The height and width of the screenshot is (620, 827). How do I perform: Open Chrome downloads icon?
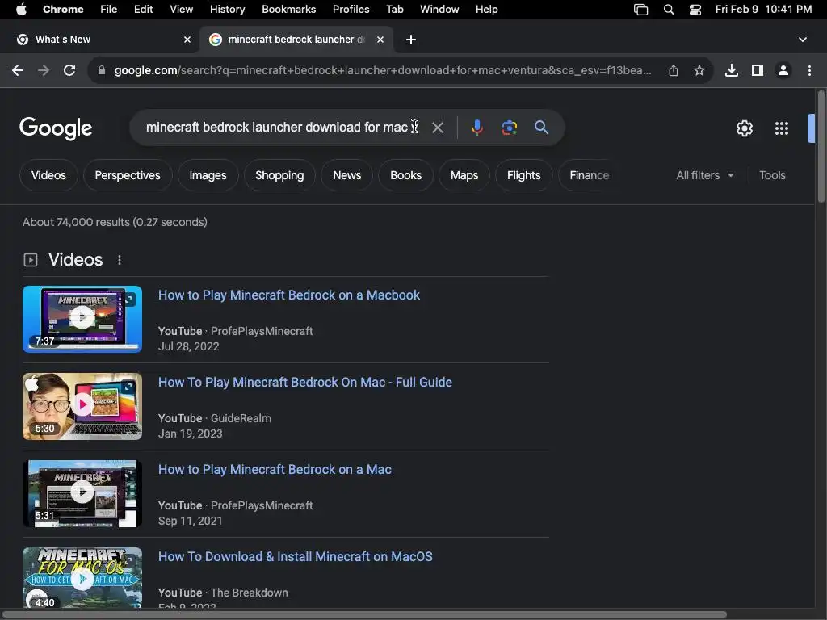732,70
